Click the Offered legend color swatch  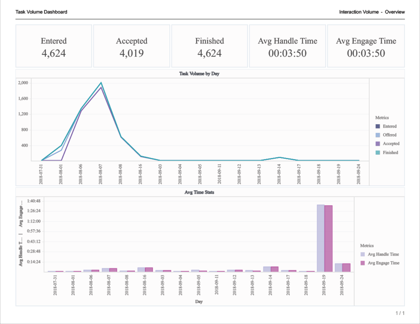(378, 135)
